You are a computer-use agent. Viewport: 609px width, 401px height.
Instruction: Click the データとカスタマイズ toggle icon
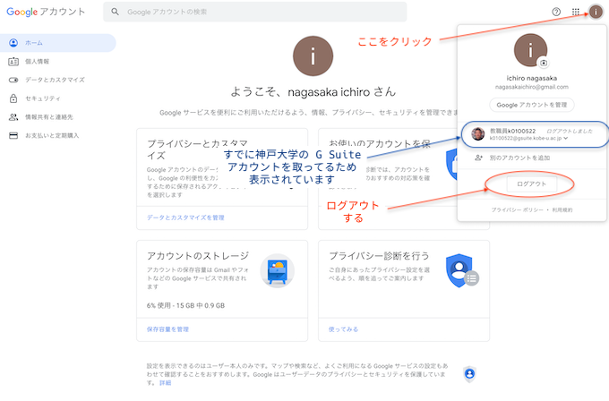pos(13,80)
